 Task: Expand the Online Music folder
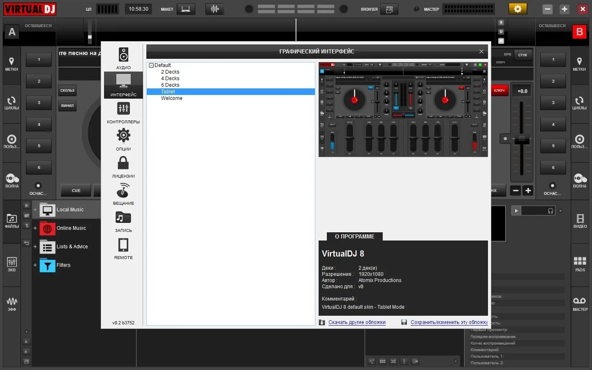pyautogui.click(x=35, y=228)
